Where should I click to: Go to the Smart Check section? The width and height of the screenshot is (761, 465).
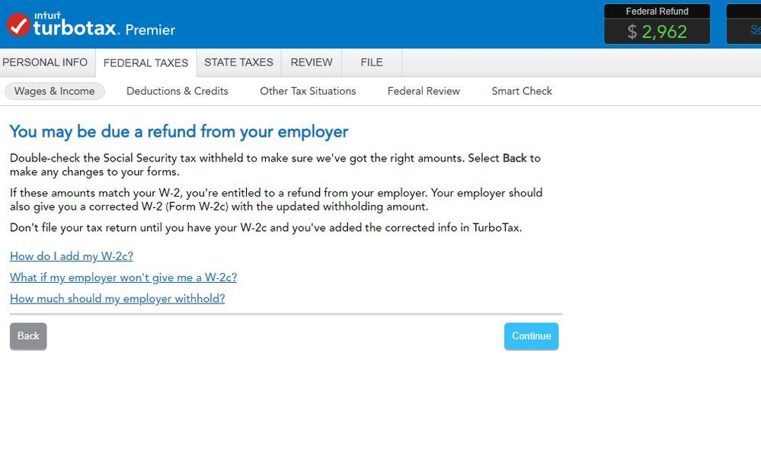[x=522, y=91]
